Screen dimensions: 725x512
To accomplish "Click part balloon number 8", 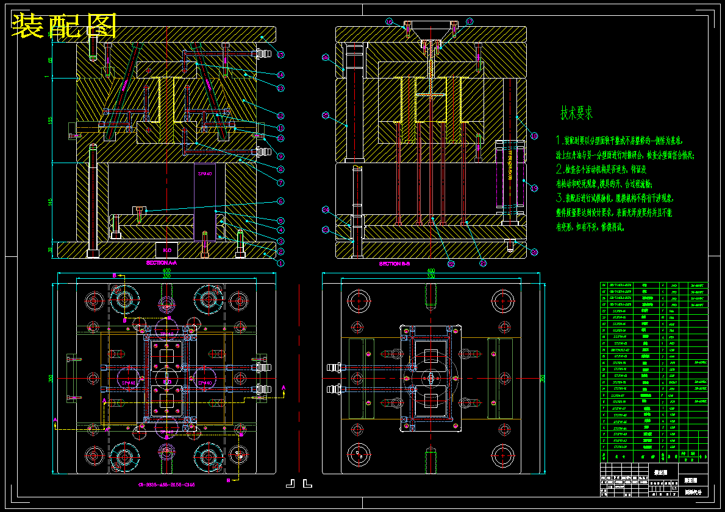I will coord(280,169).
